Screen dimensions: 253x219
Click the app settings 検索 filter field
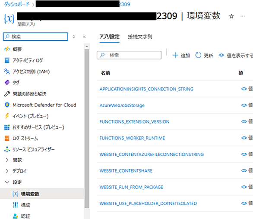click(x=129, y=55)
